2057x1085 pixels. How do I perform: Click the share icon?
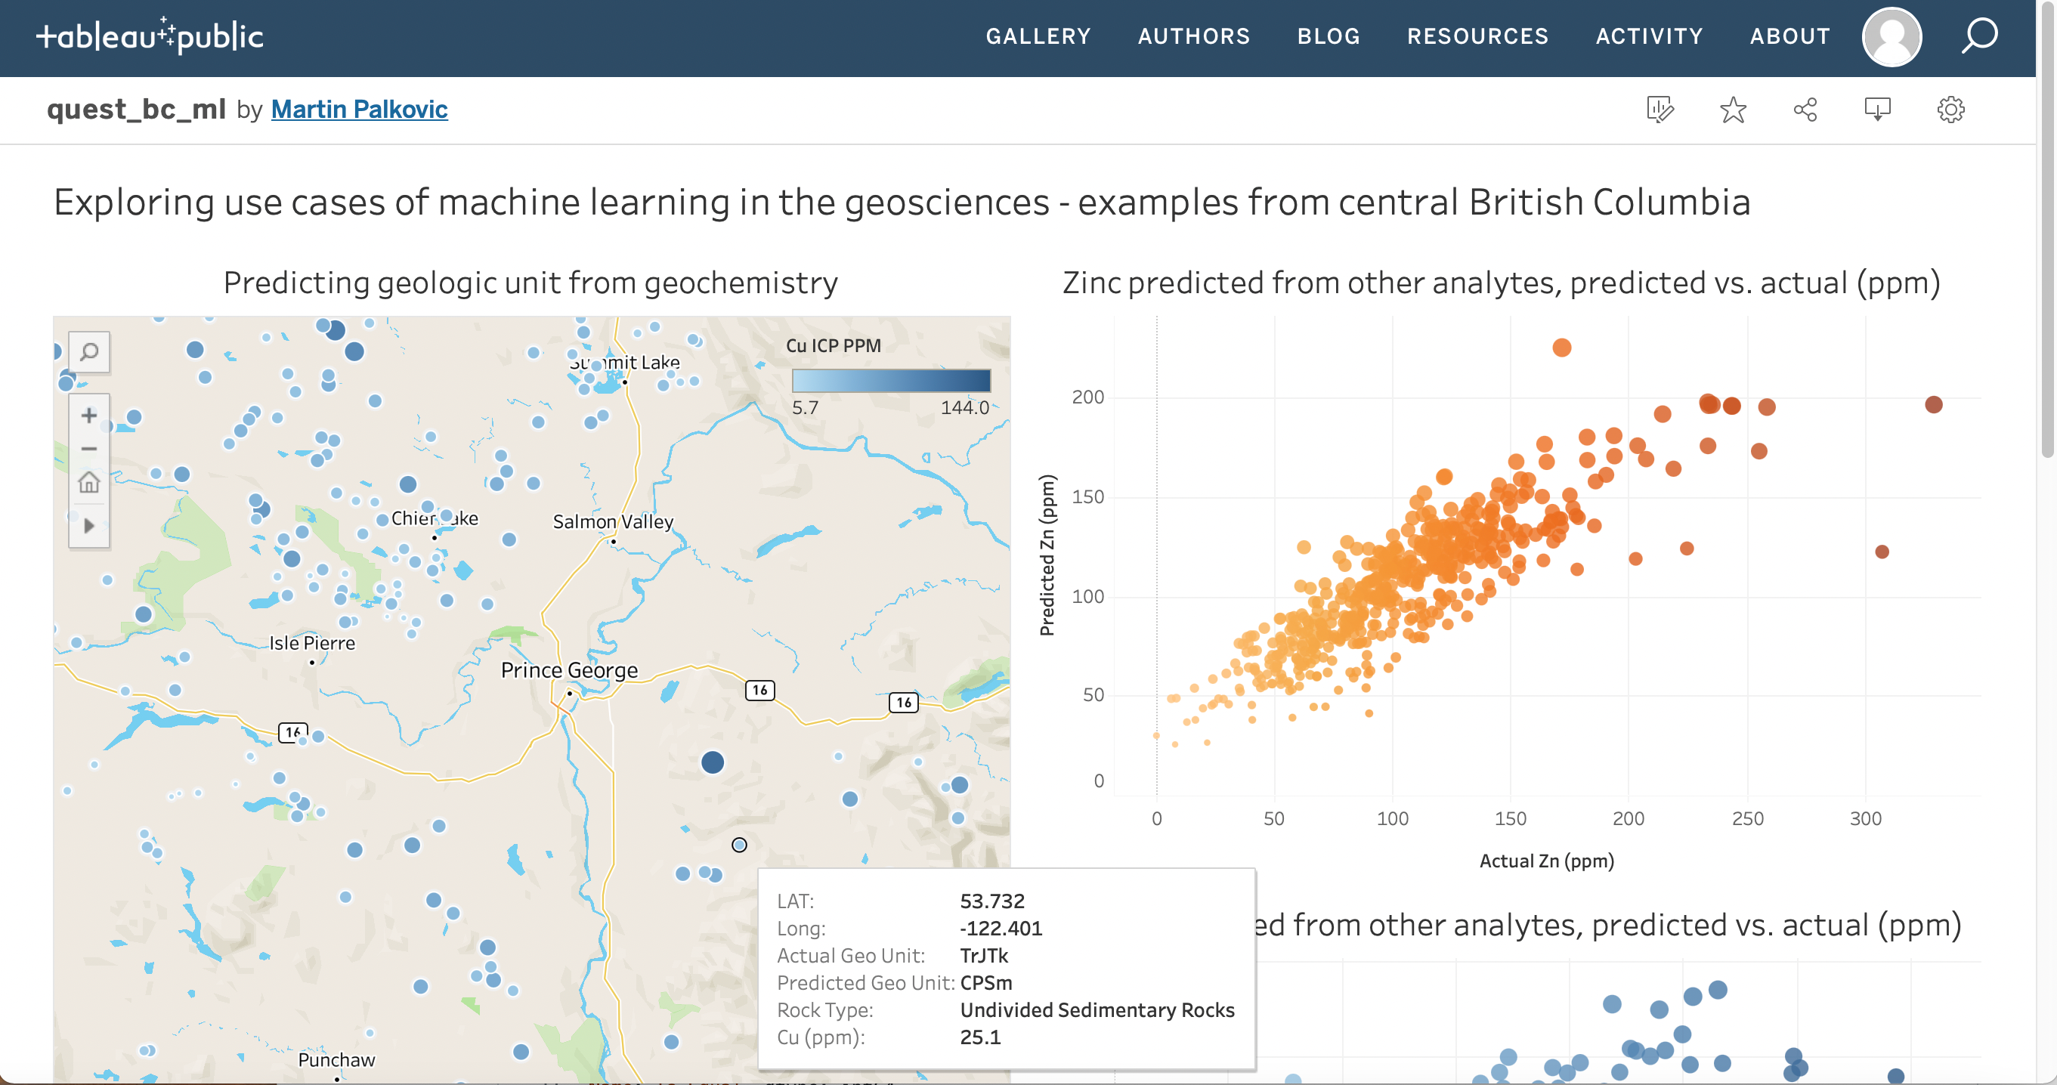[1805, 110]
